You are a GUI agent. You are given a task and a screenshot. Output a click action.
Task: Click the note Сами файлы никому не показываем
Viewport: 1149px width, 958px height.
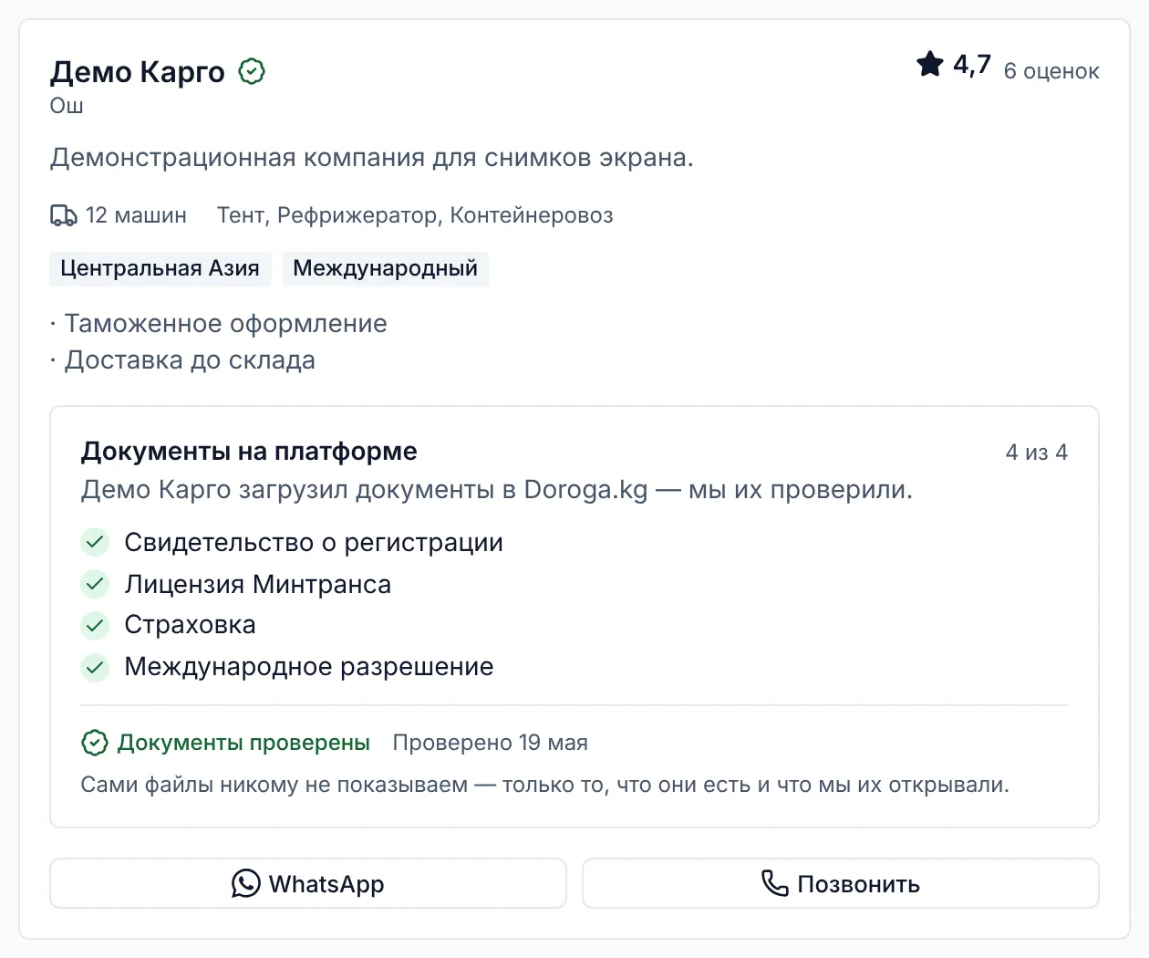point(545,785)
